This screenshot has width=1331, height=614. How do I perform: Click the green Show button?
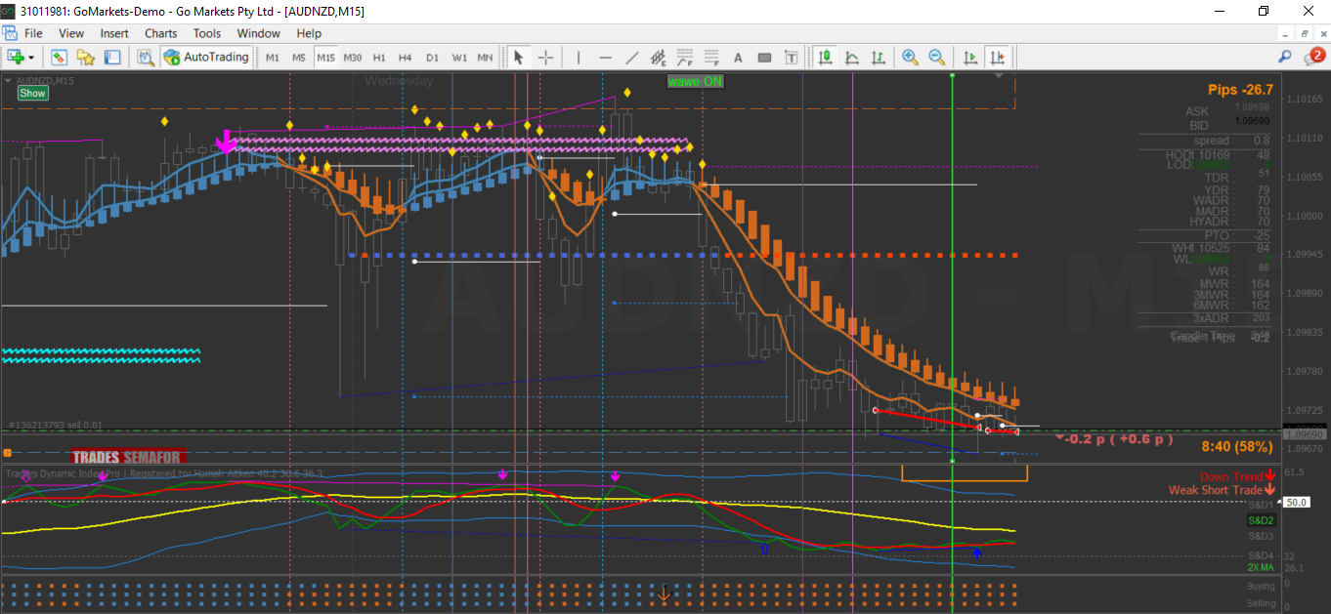coord(32,94)
